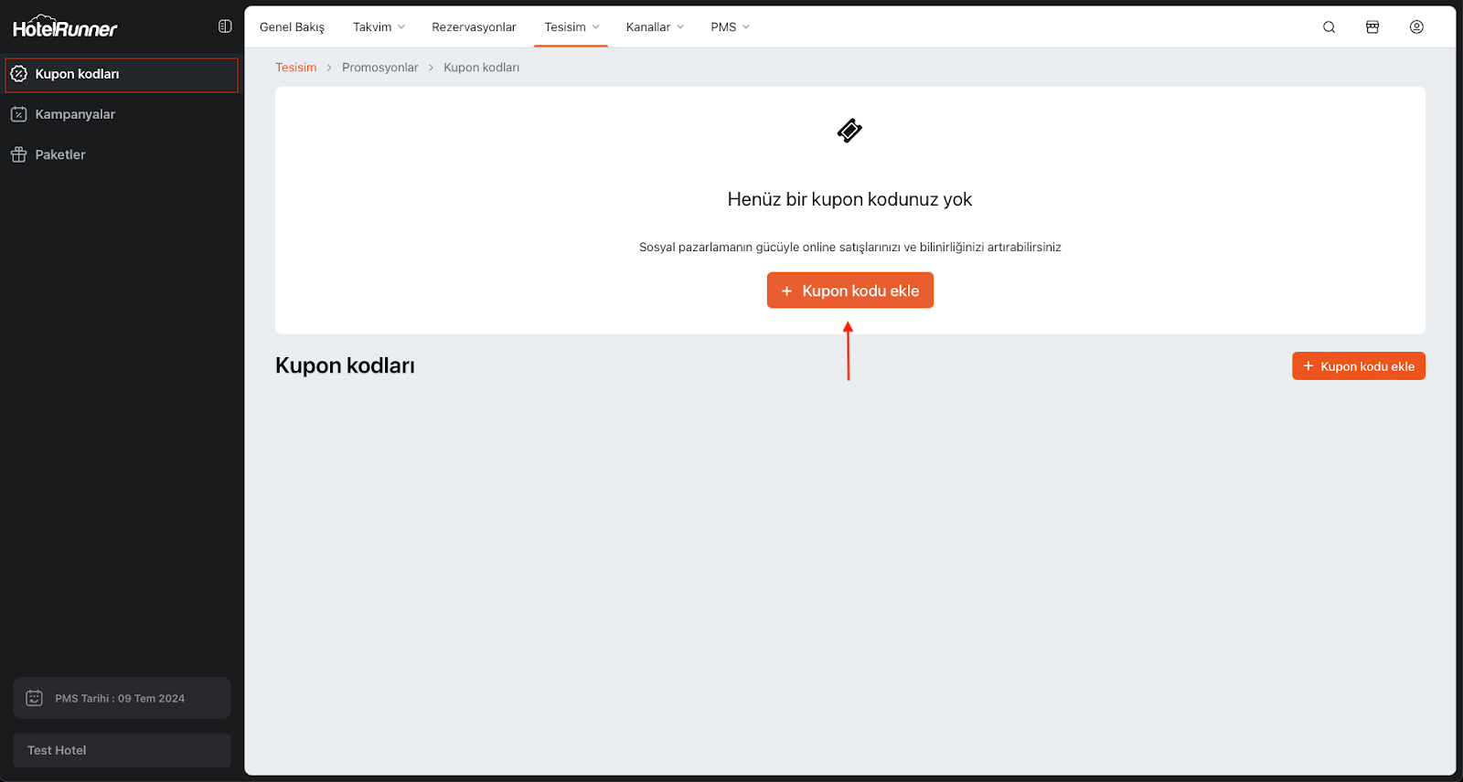Screen dimensions: 1463x782
Task: Click the PMS date calendar icon
Action: [x=34, y=698]
